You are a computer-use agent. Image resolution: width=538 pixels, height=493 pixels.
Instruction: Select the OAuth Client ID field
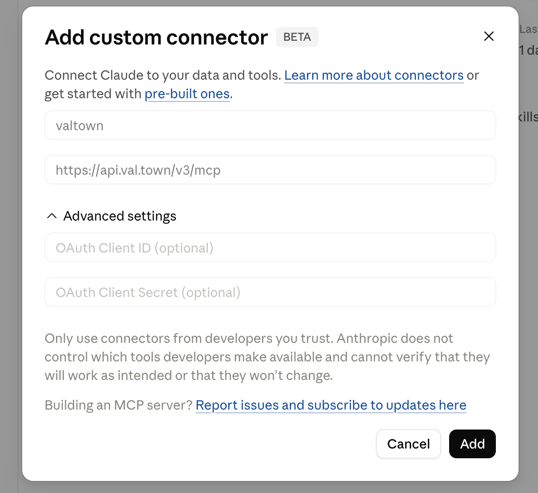click(270, 247)
